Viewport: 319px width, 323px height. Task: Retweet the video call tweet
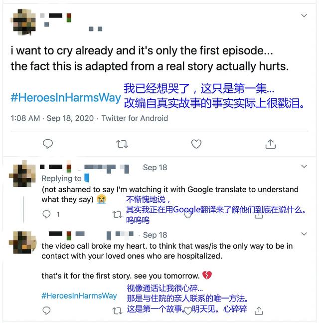pos(118,311)
